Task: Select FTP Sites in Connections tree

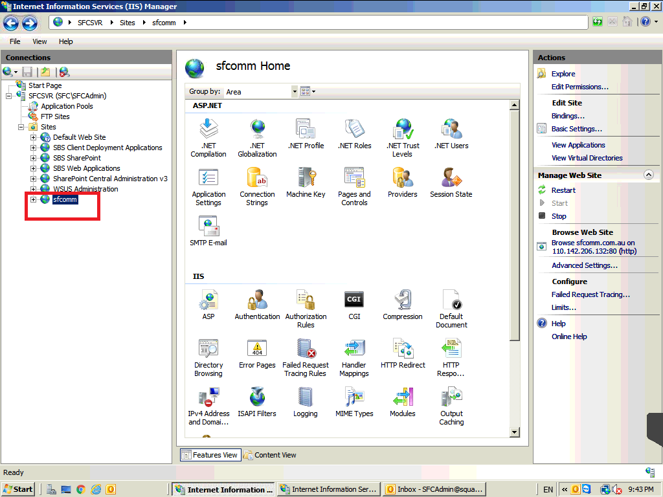Action: [55, 116]
